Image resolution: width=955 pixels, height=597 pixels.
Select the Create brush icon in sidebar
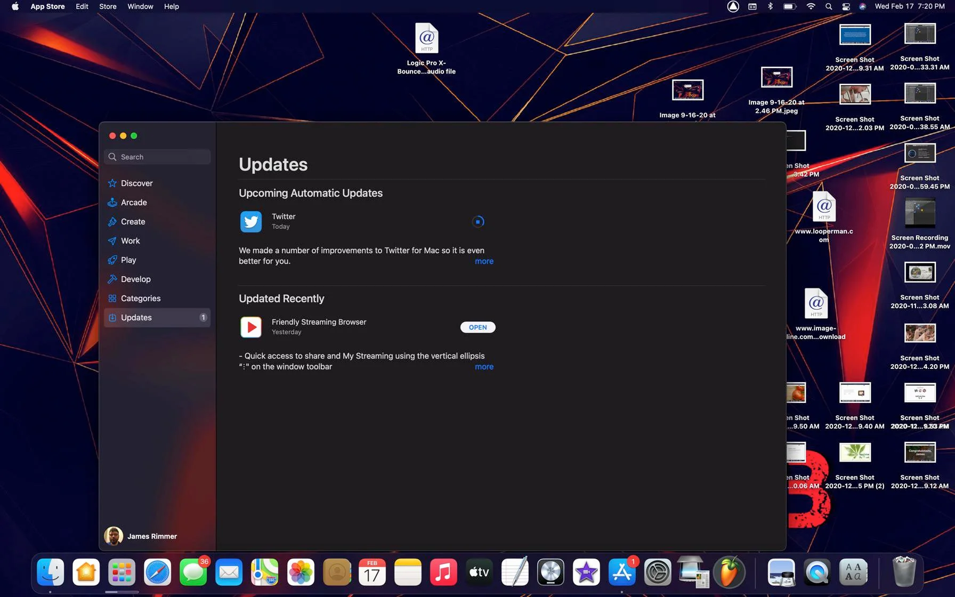112,222
